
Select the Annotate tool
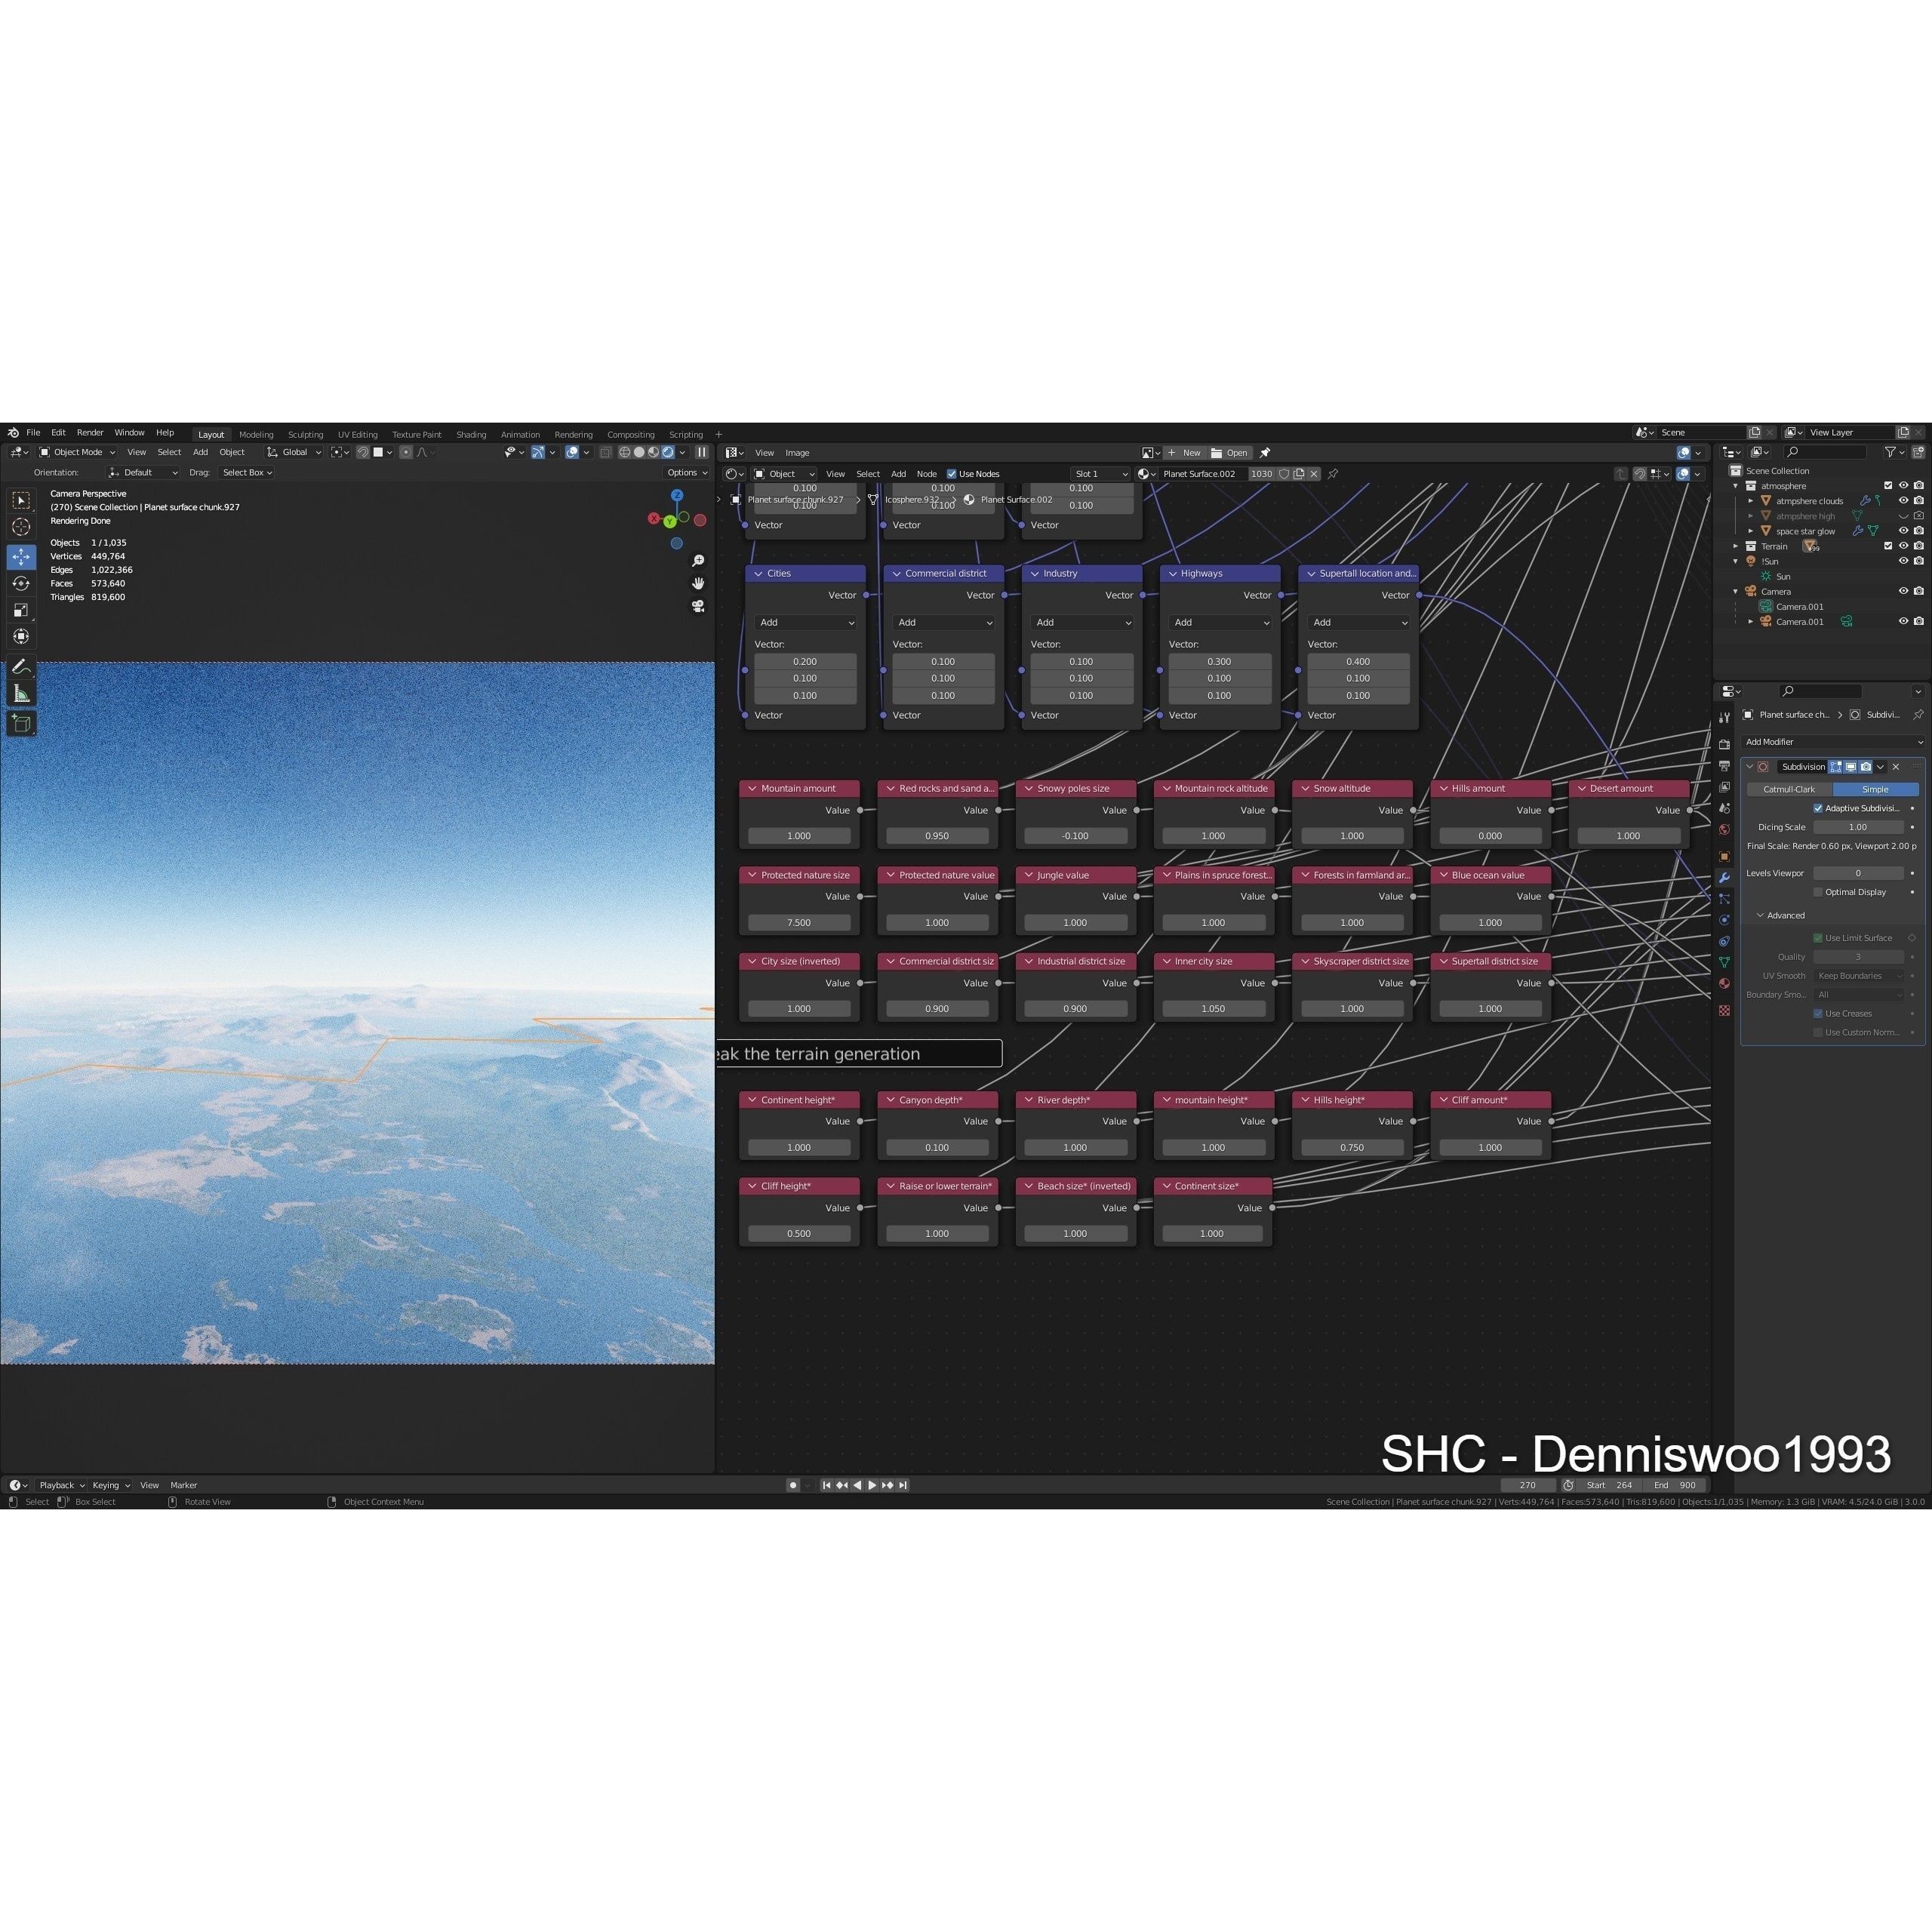pos(22,666)
